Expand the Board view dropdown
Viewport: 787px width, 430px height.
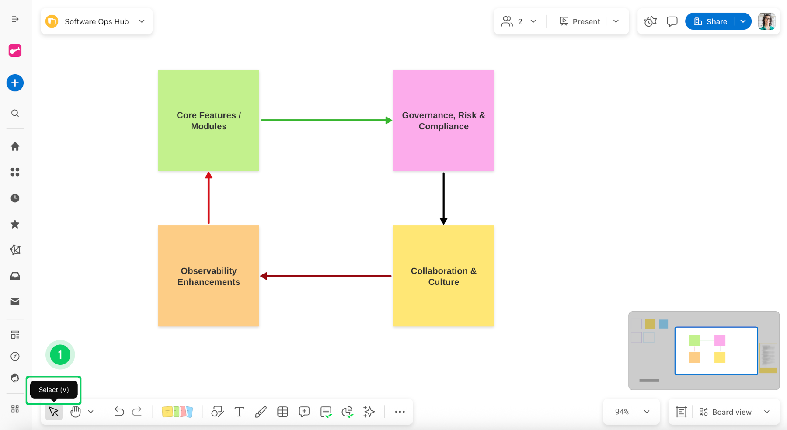point(766,412)
